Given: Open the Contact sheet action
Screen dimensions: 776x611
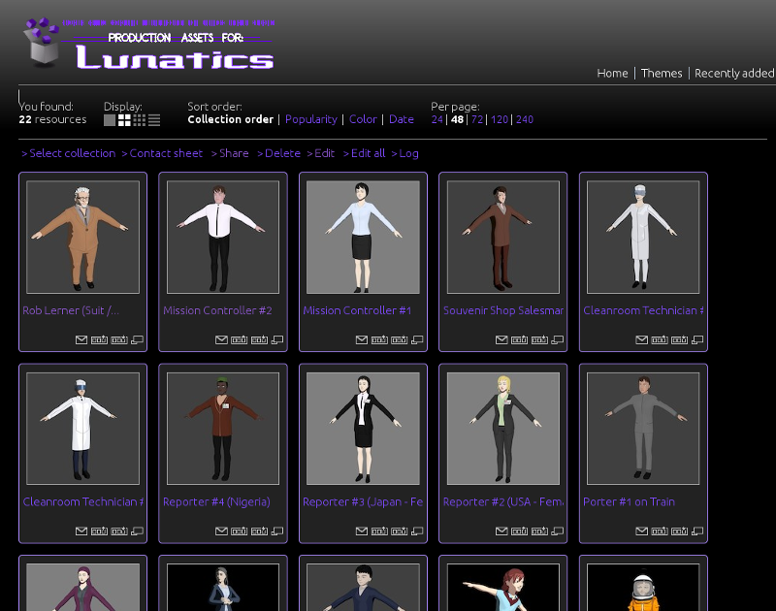Looking at the screenshot, I should click(x=166, y=153).
